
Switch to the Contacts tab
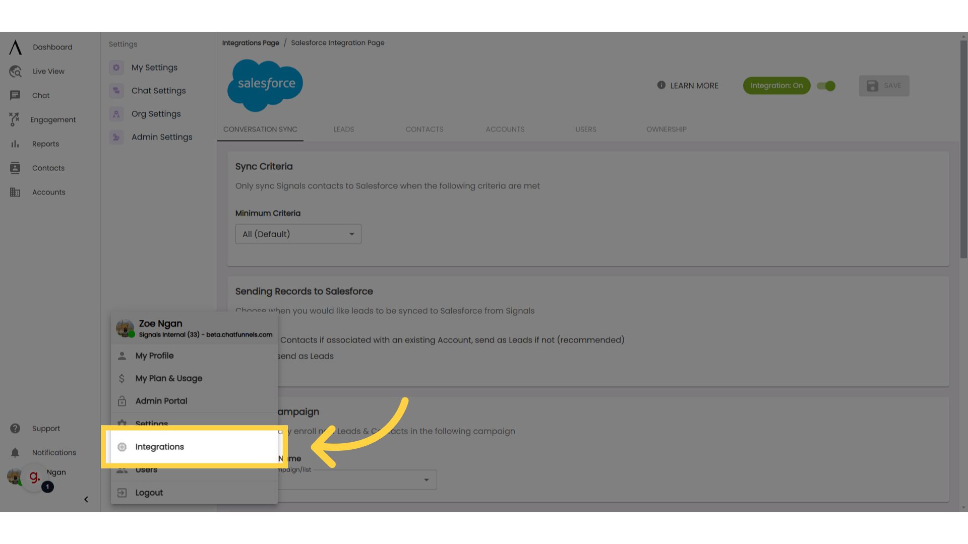coord(425,129)
